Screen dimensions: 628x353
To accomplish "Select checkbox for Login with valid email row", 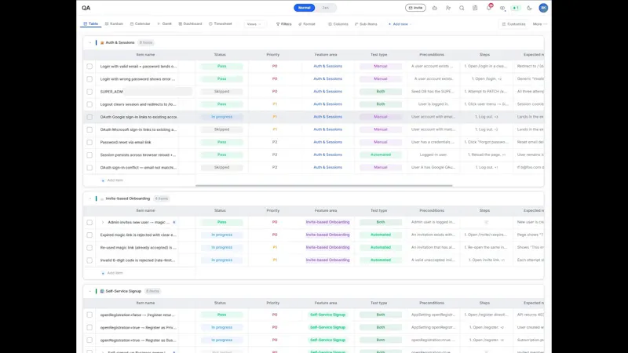I will (x=89, y=67).
